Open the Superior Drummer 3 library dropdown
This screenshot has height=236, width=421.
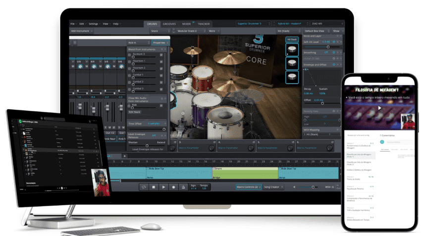[x=254, y=24]
